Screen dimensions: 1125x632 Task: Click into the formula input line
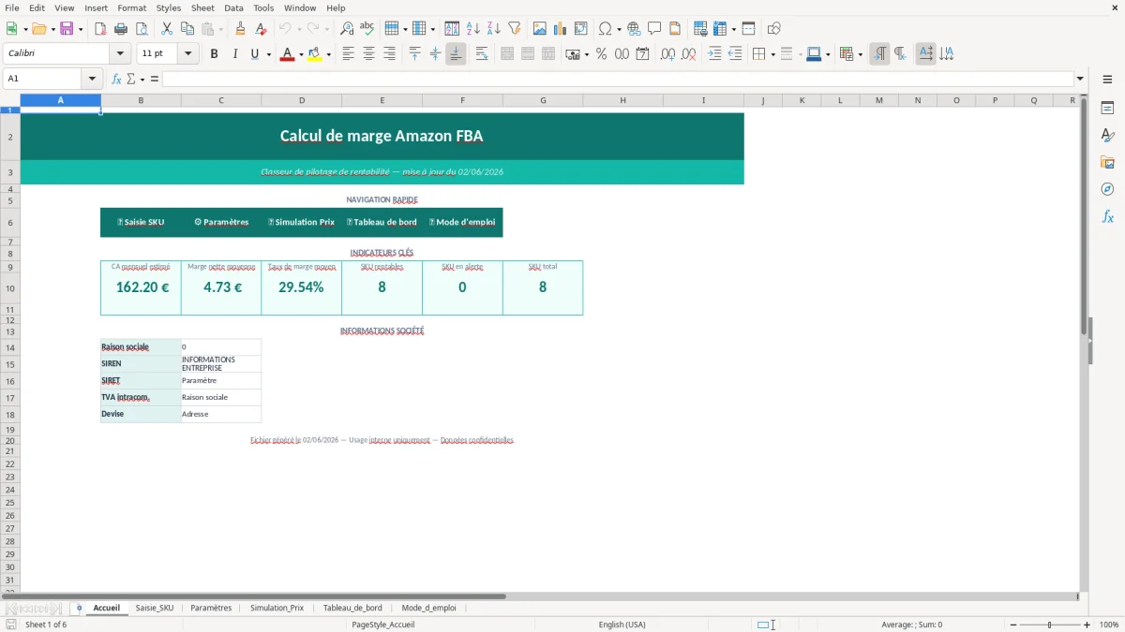point(618,79)
